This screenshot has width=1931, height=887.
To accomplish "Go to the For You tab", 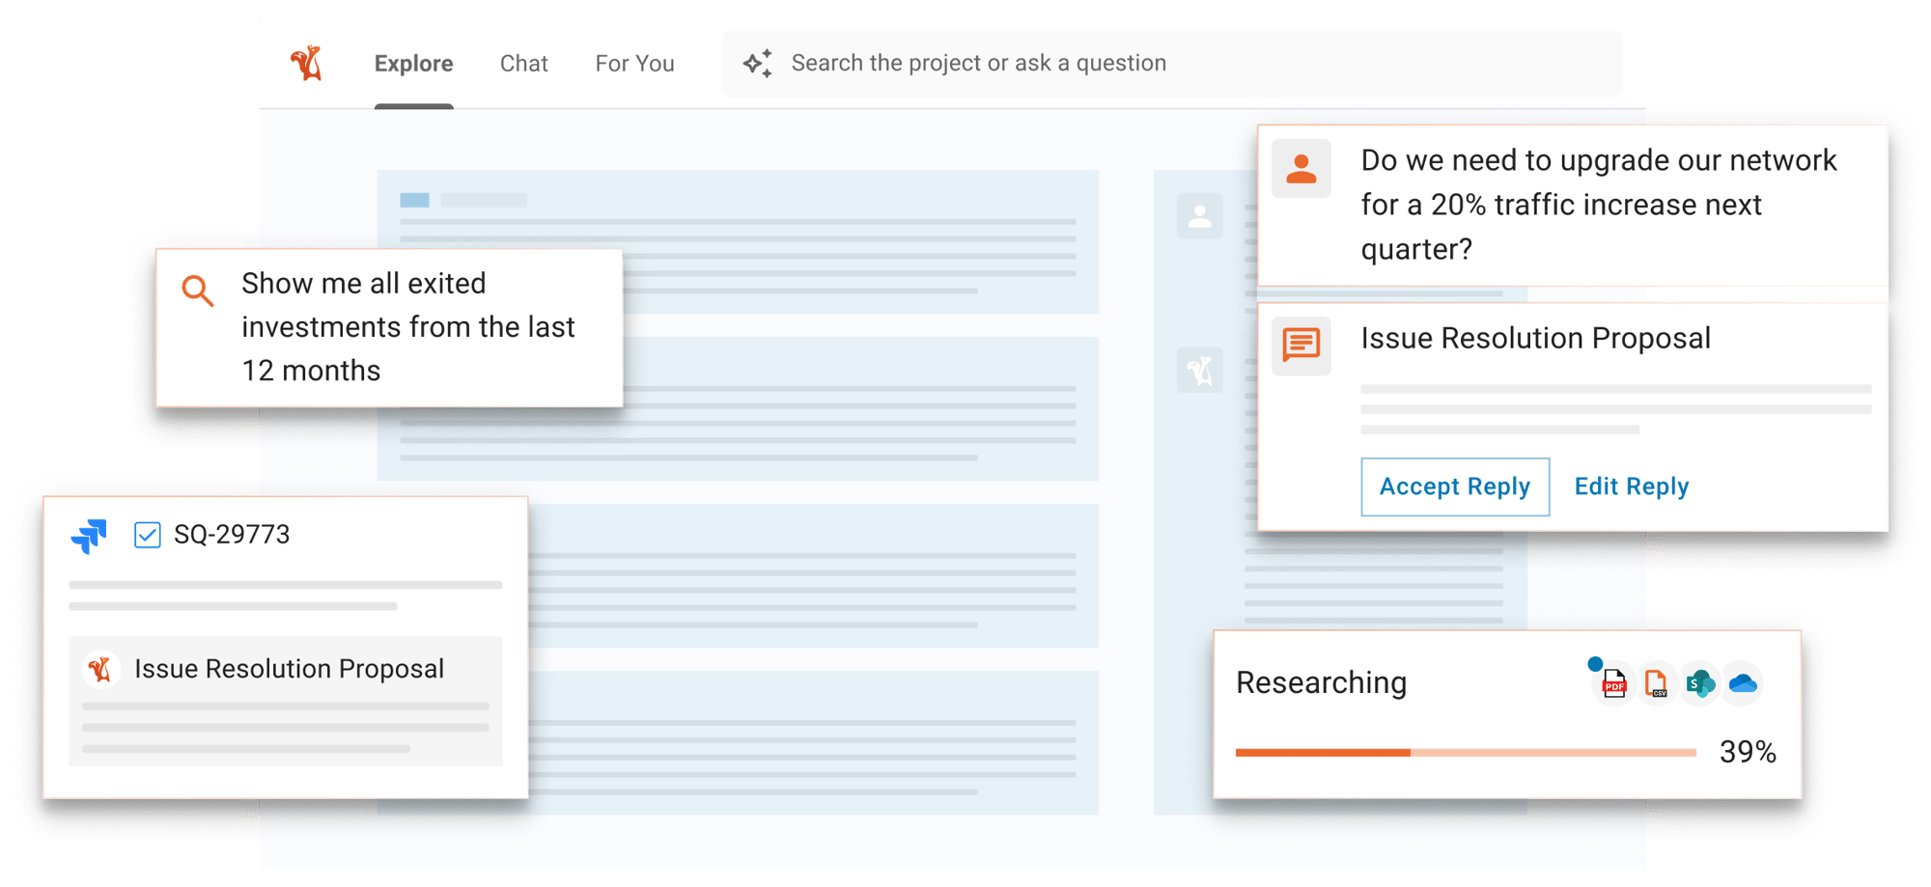I will point(634,64).
